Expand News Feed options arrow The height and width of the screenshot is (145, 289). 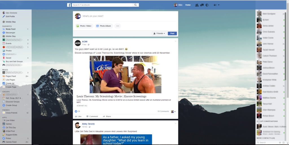point(28,29)
